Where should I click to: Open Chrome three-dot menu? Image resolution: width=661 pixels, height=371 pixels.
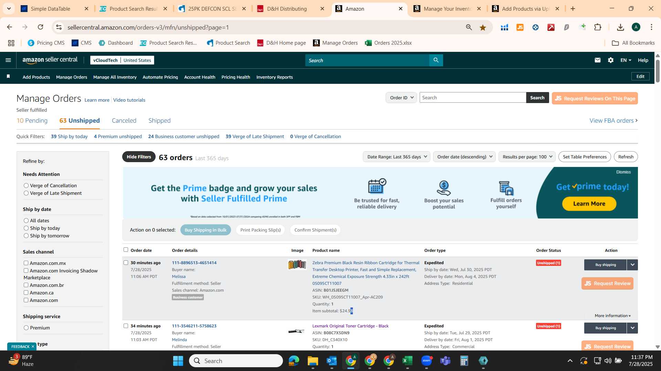651,27
